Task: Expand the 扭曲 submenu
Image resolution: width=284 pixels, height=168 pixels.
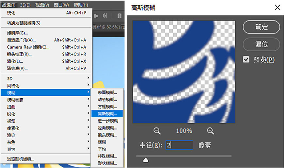Action: pos(46,107)
